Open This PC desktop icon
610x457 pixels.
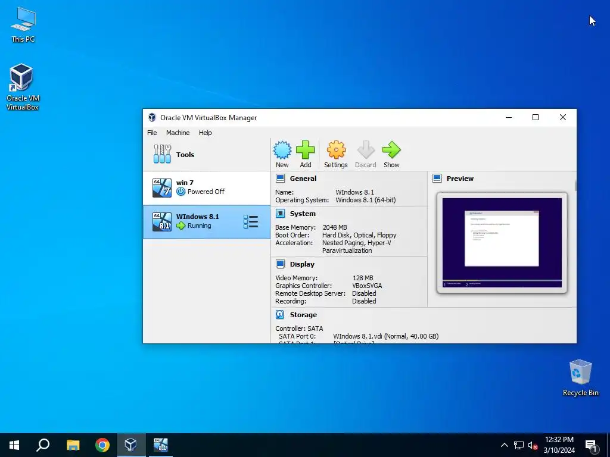[x=23, y=25]
